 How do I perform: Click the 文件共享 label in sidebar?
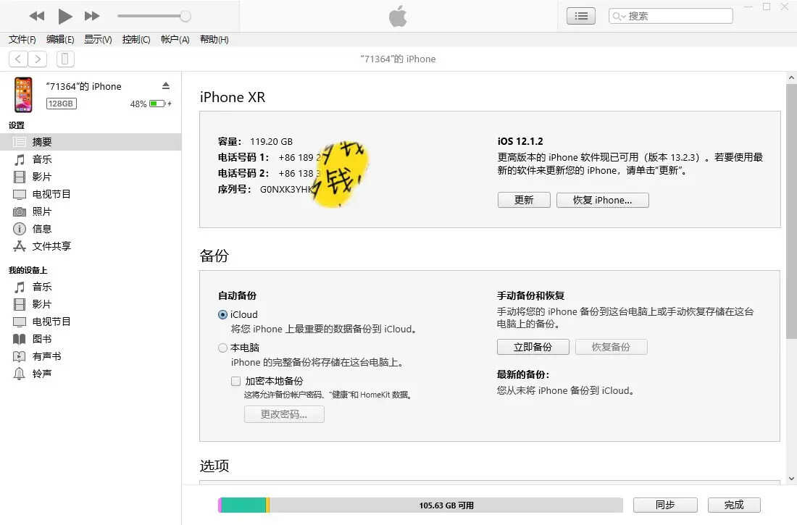tap(52, 246)
